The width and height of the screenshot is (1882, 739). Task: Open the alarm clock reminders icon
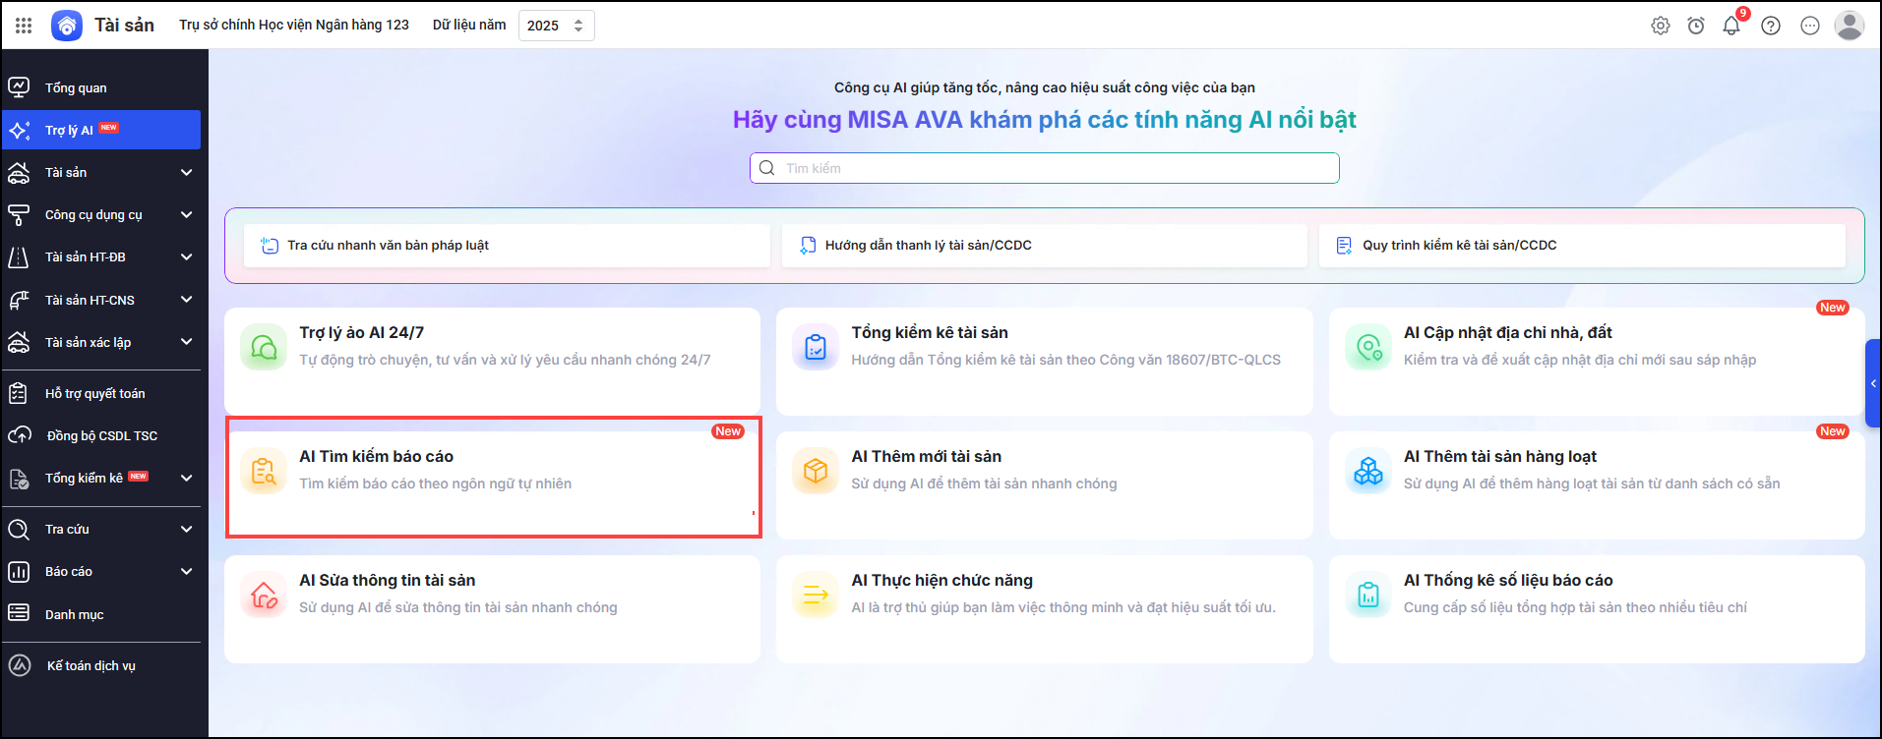click(x=1696, y=26)
